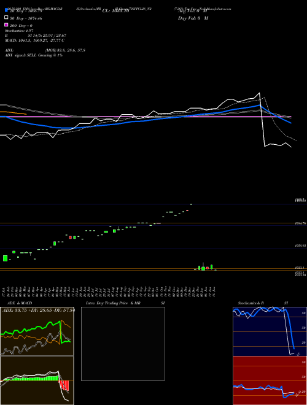Click the empty Intra Day Trading Price chart box
Screen dimensions: 307x405
pyautogui.click(x=123, y=344)
